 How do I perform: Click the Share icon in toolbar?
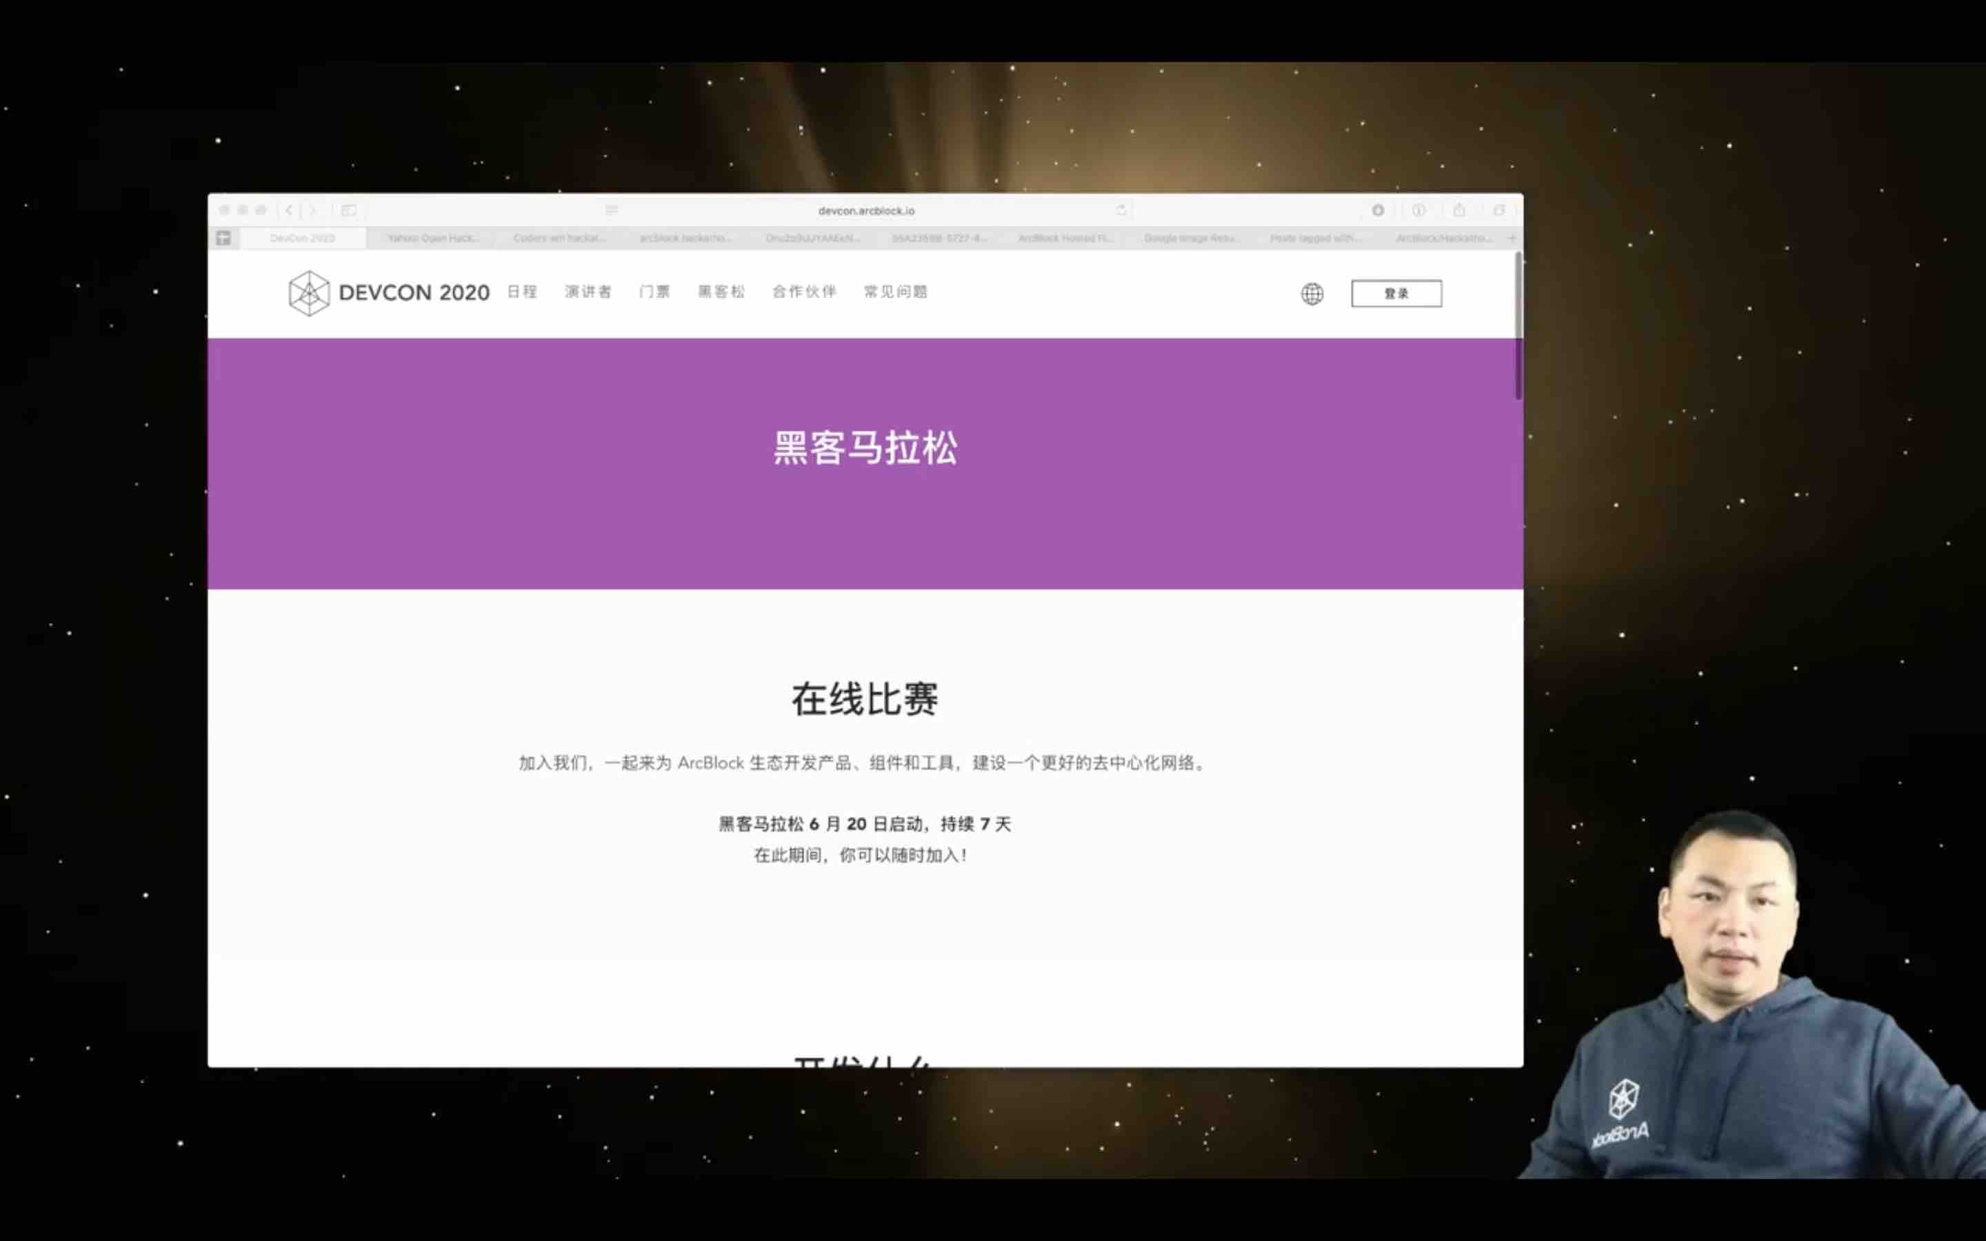pyautogui.click(x=1459, y=210)
